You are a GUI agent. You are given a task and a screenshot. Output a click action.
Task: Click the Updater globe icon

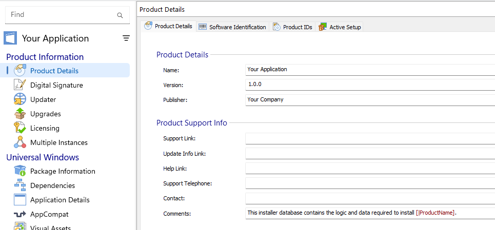pyautogui.click(x=20, y=99)
